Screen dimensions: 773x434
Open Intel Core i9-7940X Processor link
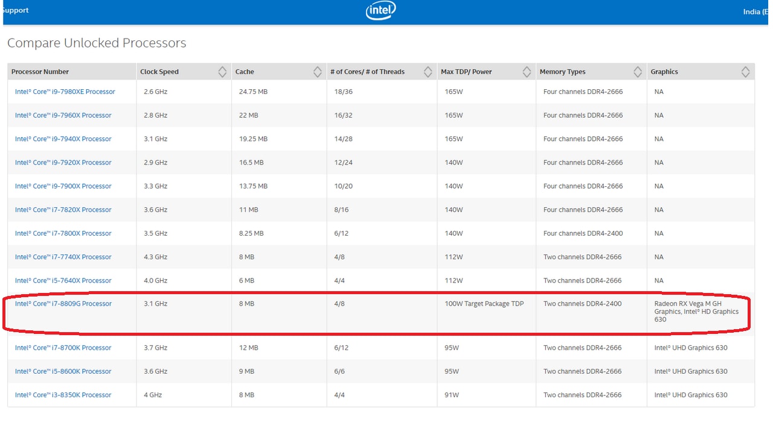point(63,139)
